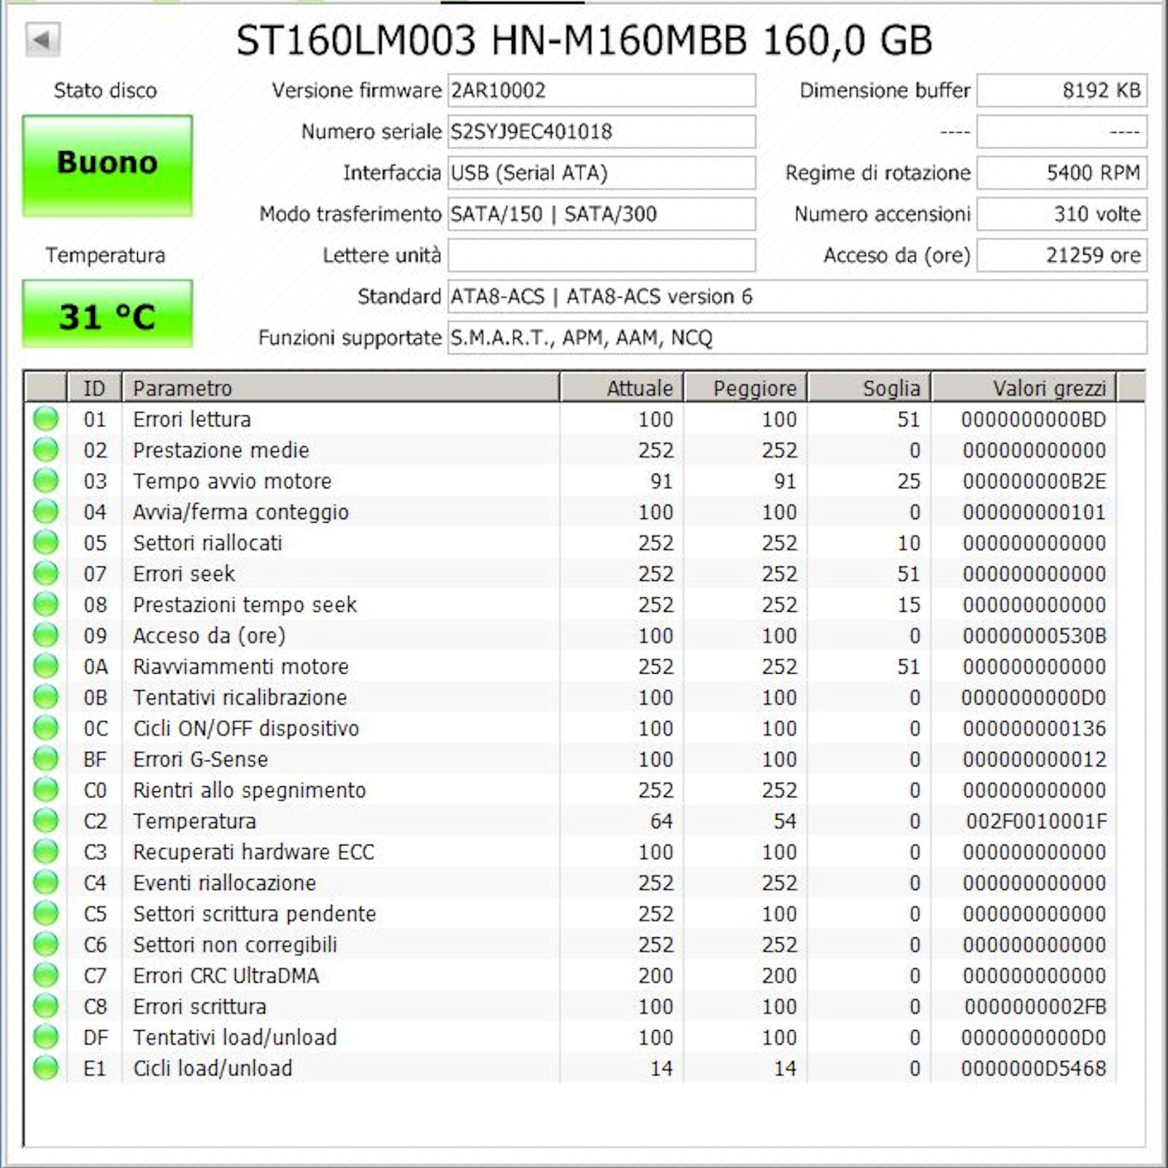Image resolution: width=1168 pixels, height=1168 pixels.
Task: Click the green status icon for Cicli ON/OFF dispositivo
Action: 46,728
